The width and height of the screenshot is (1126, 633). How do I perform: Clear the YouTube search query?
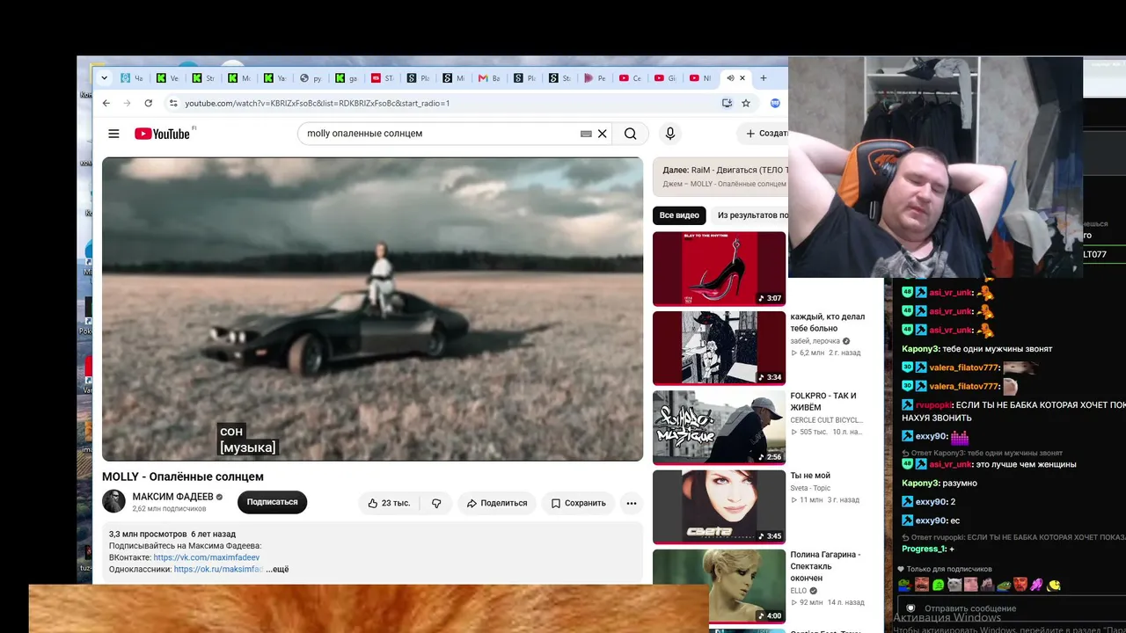[x=603, y=134]
